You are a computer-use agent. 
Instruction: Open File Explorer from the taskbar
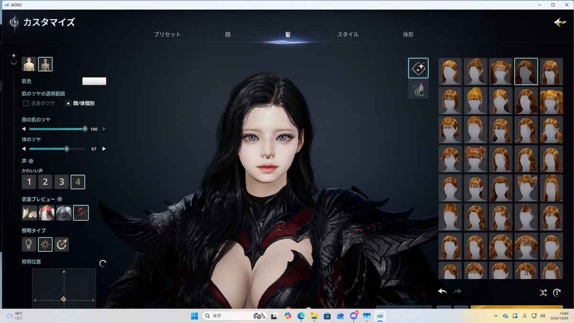(314, 316)
